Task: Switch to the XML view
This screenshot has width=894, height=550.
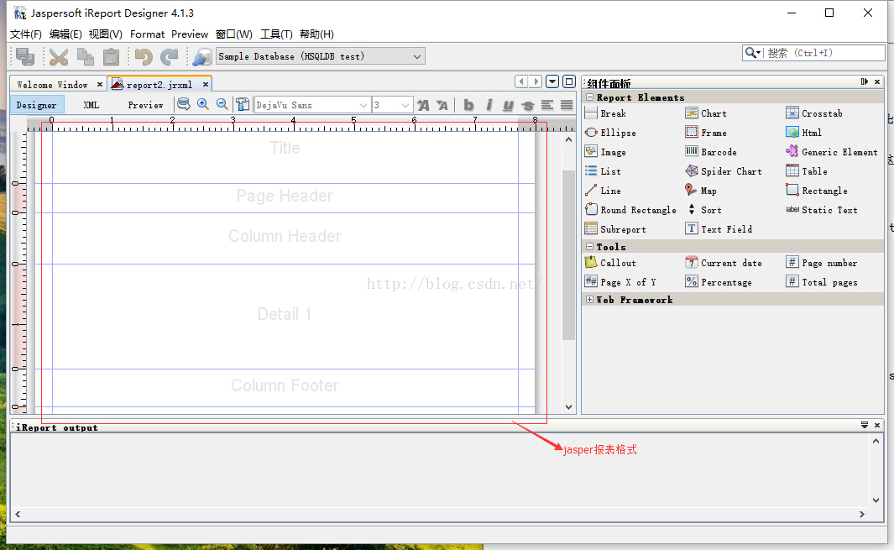Action: click(x=91, y=105)
